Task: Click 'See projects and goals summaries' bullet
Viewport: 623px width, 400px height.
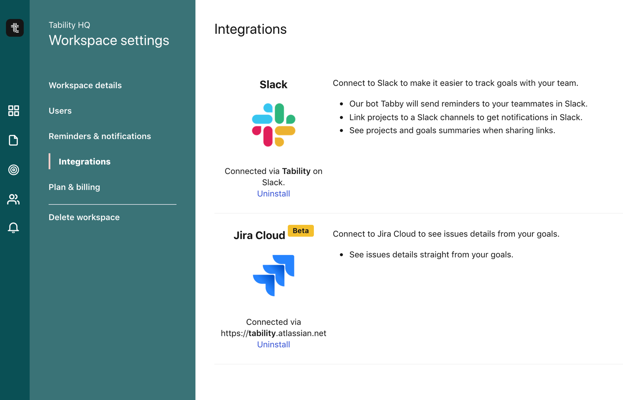Action: 452,130
